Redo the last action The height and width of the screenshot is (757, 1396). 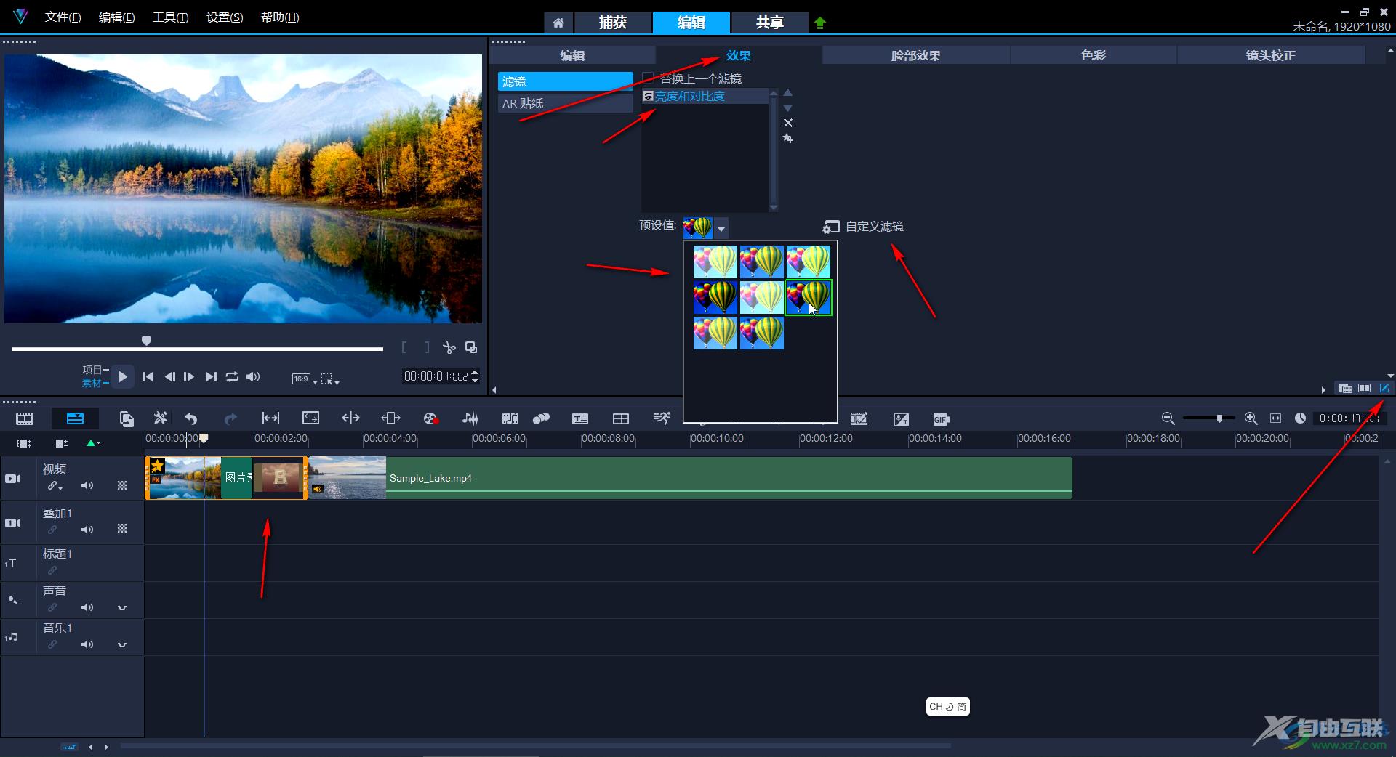tap(230, 418)
